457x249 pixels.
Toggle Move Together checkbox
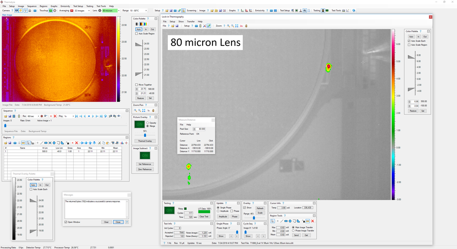pyautogui.click(x=137, y=85)
